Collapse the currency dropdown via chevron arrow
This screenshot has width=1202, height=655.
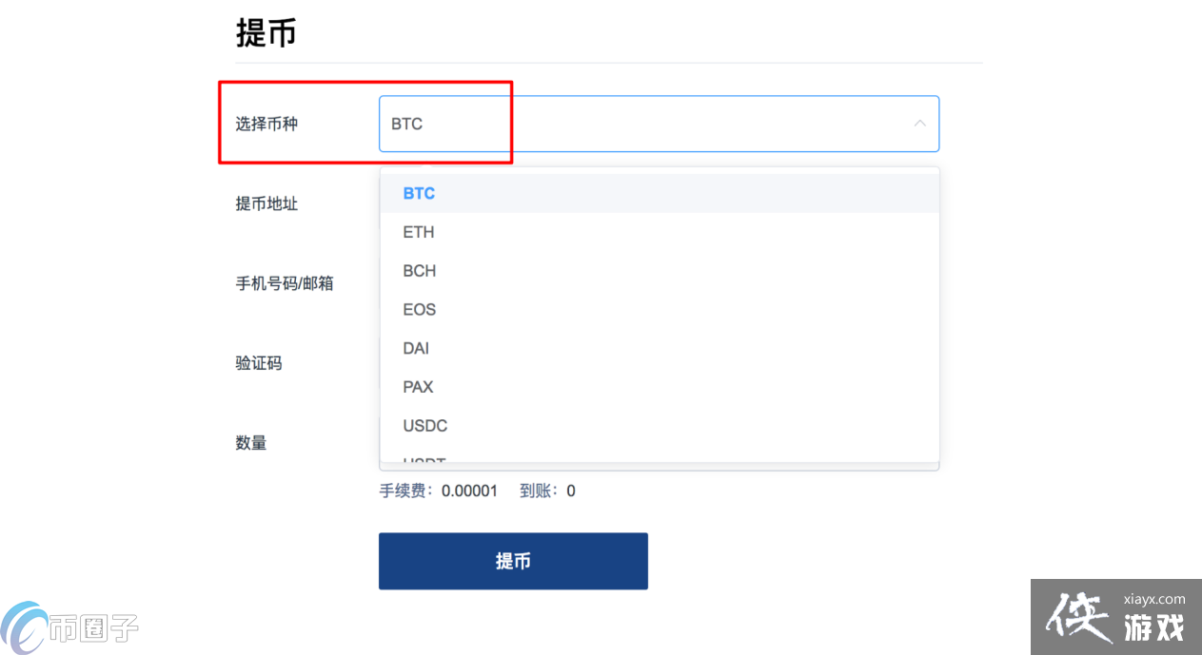pyautogui.click(x=919, y=124)
